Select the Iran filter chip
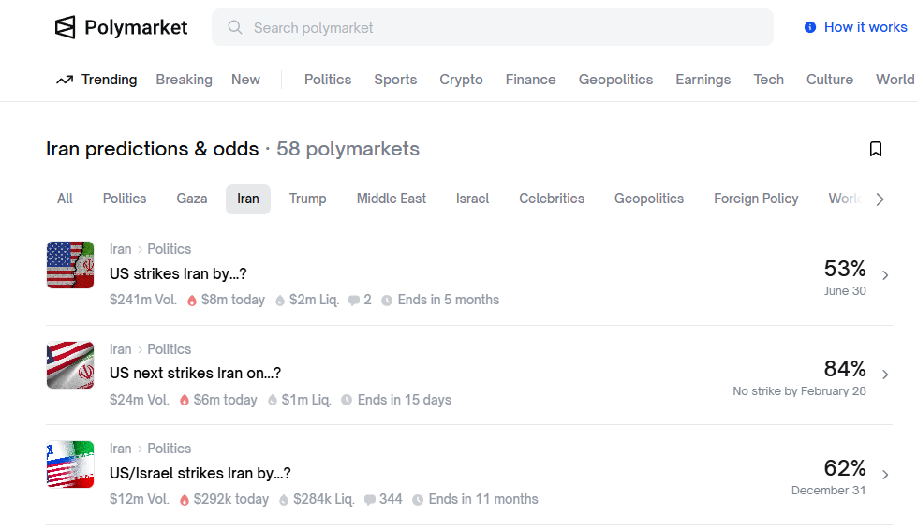Image resolution: width=917 pixels, height=530 pixels. coord(248,199)
